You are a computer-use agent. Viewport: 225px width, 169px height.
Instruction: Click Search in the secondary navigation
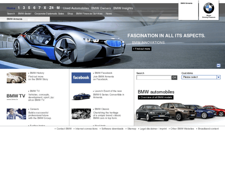click(11, 14)
